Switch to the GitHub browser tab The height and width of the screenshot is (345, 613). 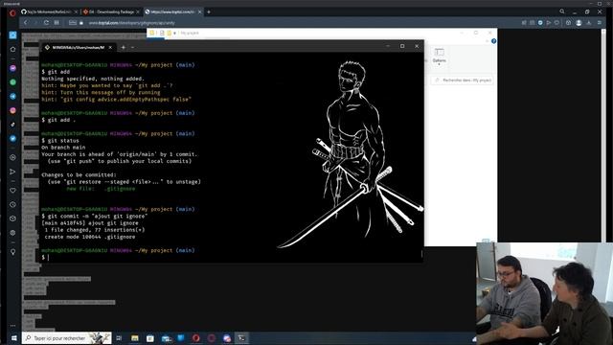(x=49, y=12)
